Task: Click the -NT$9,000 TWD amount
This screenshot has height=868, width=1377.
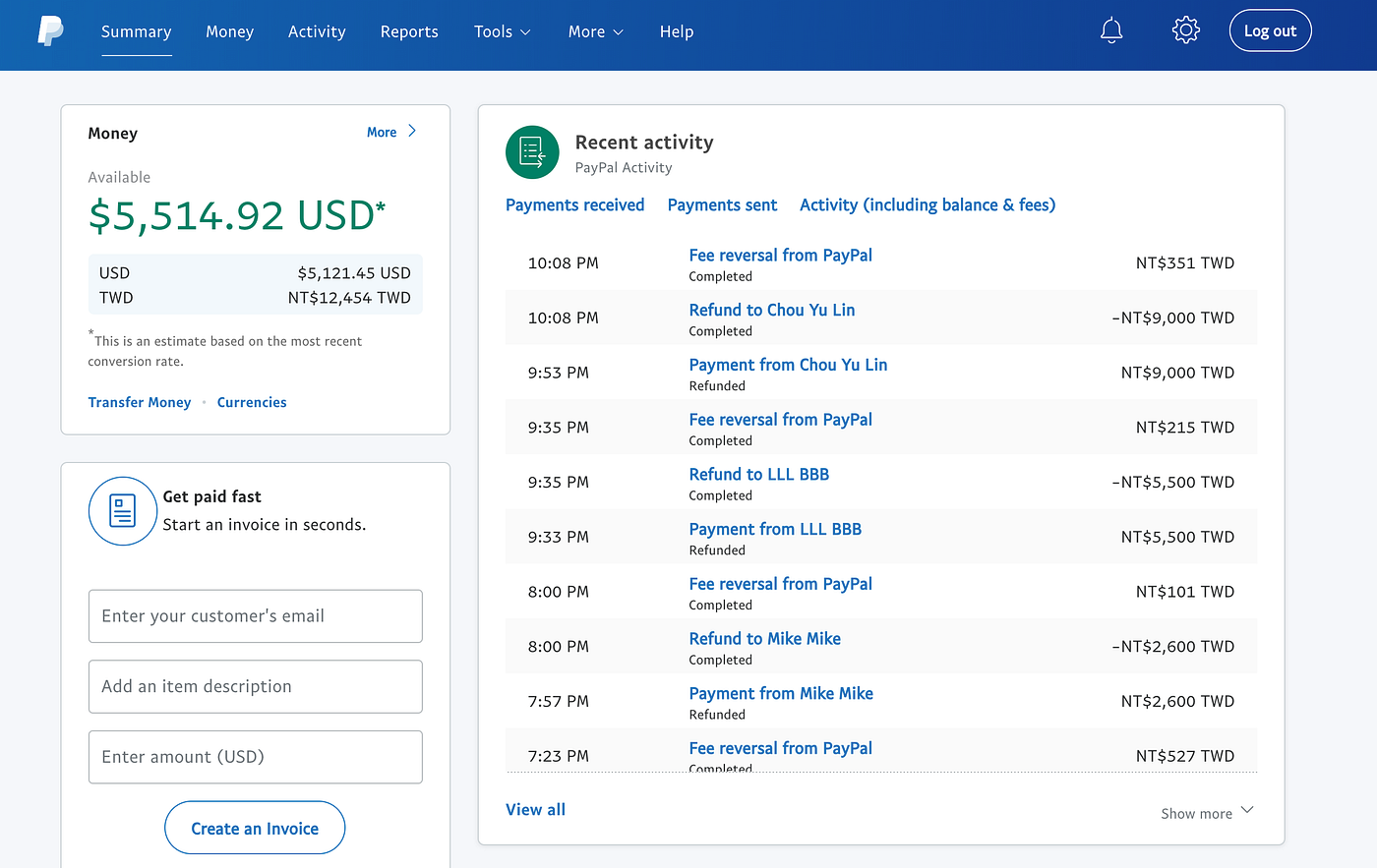Action: (x=1172, y=318)
